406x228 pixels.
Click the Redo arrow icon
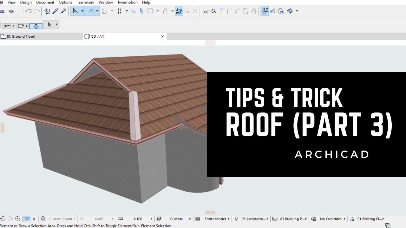pyautogui.click(x=37, y=11)
